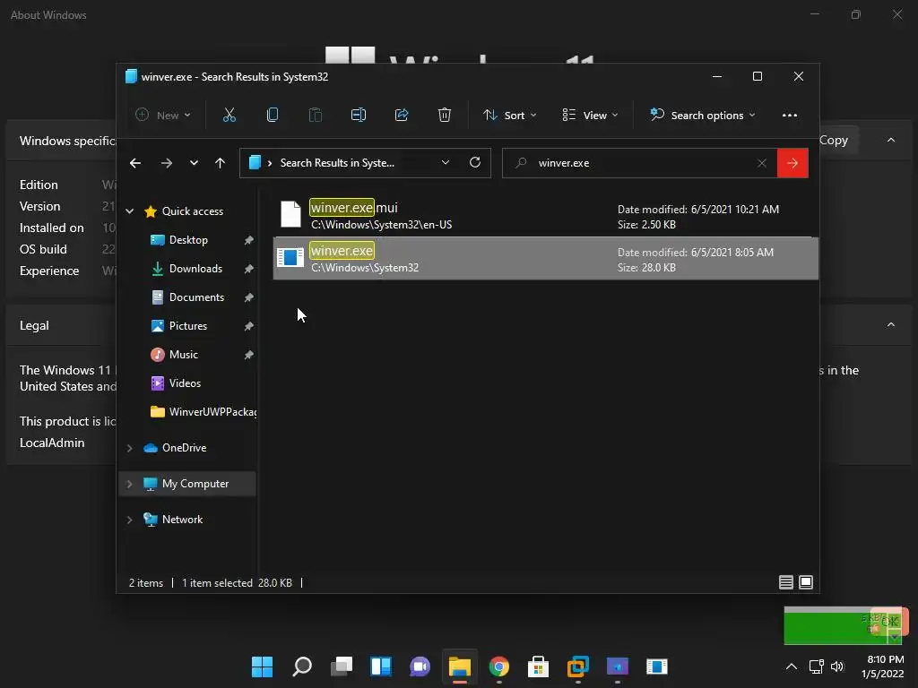
Task: Collapse the Quick access tree node
Action: pyautogui.click(x=130, y=211)
